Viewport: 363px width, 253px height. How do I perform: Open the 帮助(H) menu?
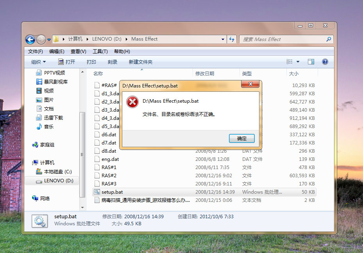(122, 51)
